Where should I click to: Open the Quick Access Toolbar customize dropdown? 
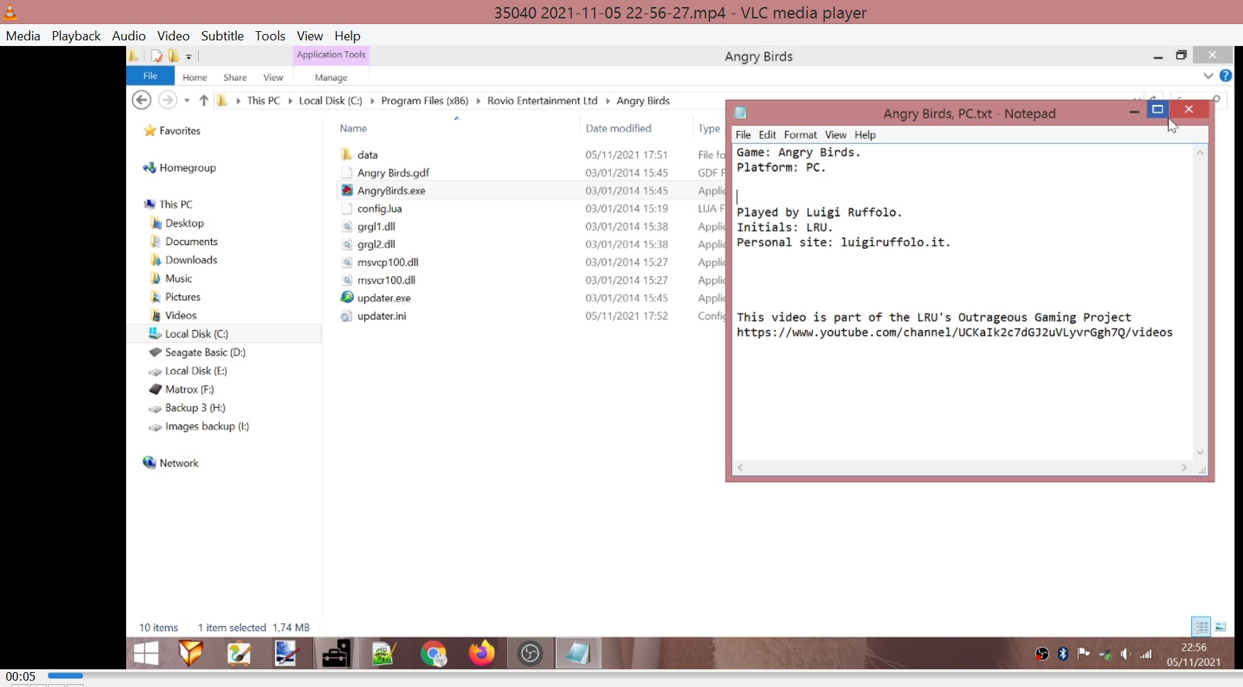(189, 57)
